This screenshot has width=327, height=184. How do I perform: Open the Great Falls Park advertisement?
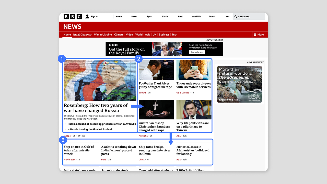pos(240,84)
